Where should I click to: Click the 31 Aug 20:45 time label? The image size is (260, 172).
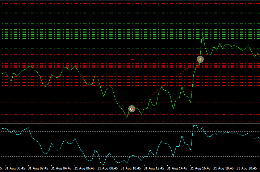click(x=247, y=168)
